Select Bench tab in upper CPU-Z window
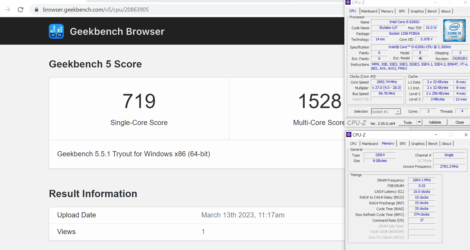The height and width of the screenshot is (250, 470). pos(432,11)
